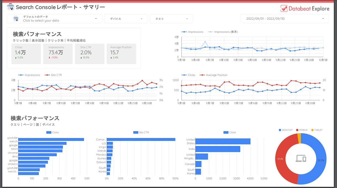
Task: Click the United Kingdo... bar in the country chart
Action: coord(201,156)
